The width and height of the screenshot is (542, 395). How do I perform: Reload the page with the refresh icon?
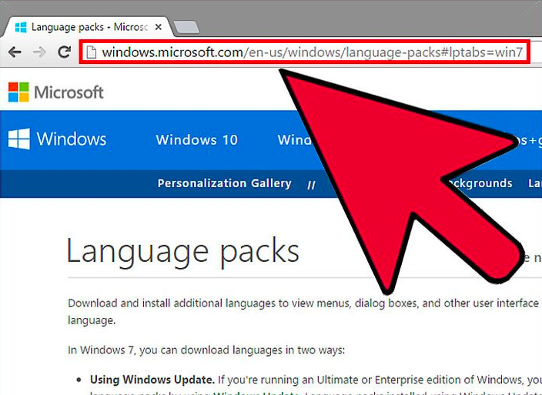coord(64,52)
